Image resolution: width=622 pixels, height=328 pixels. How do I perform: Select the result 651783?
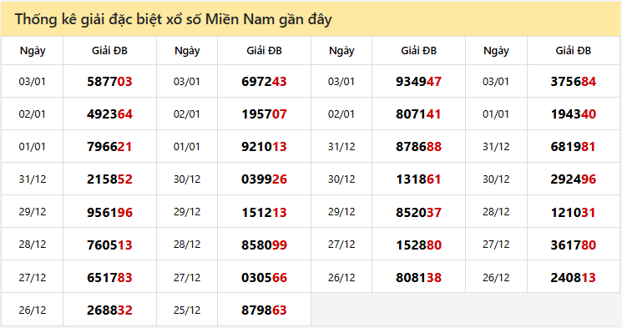pyautogui.click(x=109, y=278)
